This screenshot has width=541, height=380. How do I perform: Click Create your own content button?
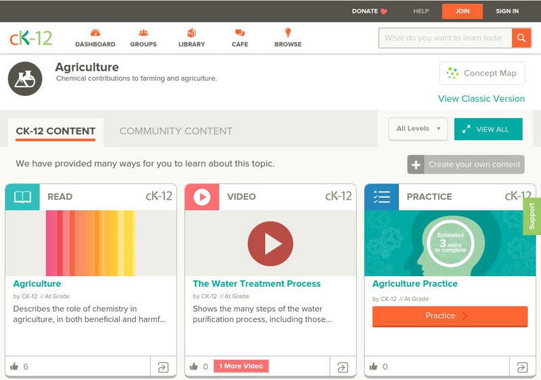[466, 165]
